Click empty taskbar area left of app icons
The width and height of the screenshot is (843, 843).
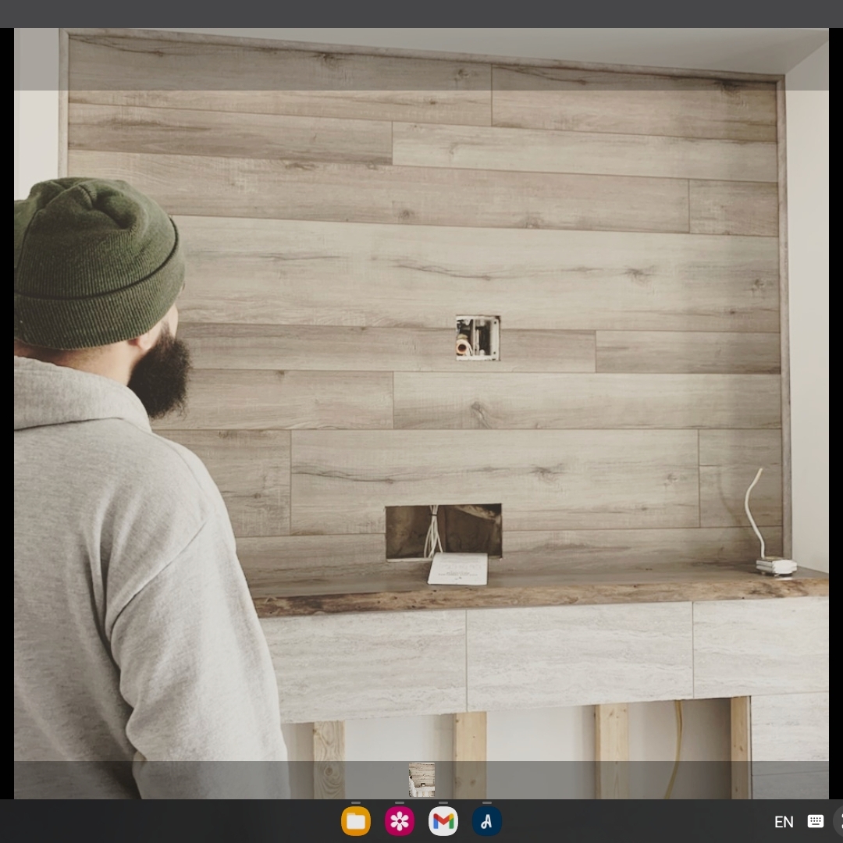156,821
